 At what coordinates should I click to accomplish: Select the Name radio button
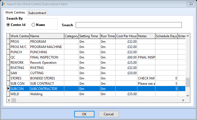point(34,25)
